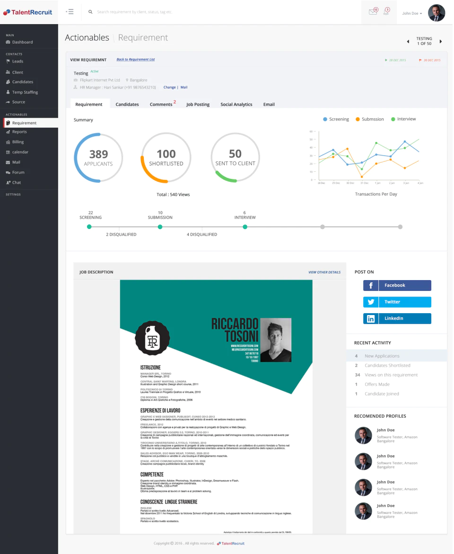Click Back to Requirement List link
Viewport: 454px width, 554px height.
pos(136,59)
